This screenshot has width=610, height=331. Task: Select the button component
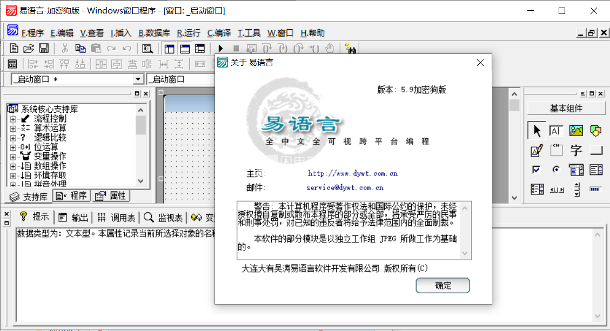[595, 150]
